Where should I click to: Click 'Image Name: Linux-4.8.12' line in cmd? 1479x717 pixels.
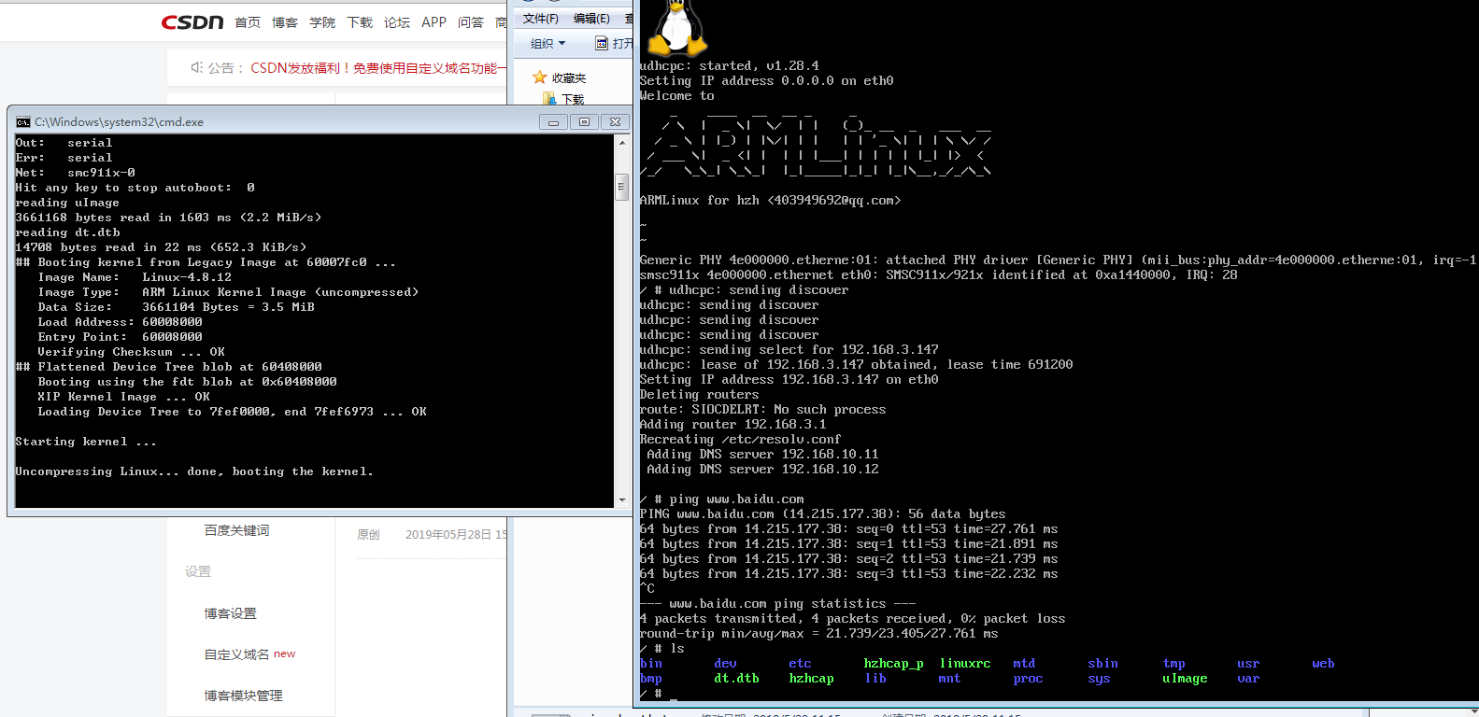point(135,277)
